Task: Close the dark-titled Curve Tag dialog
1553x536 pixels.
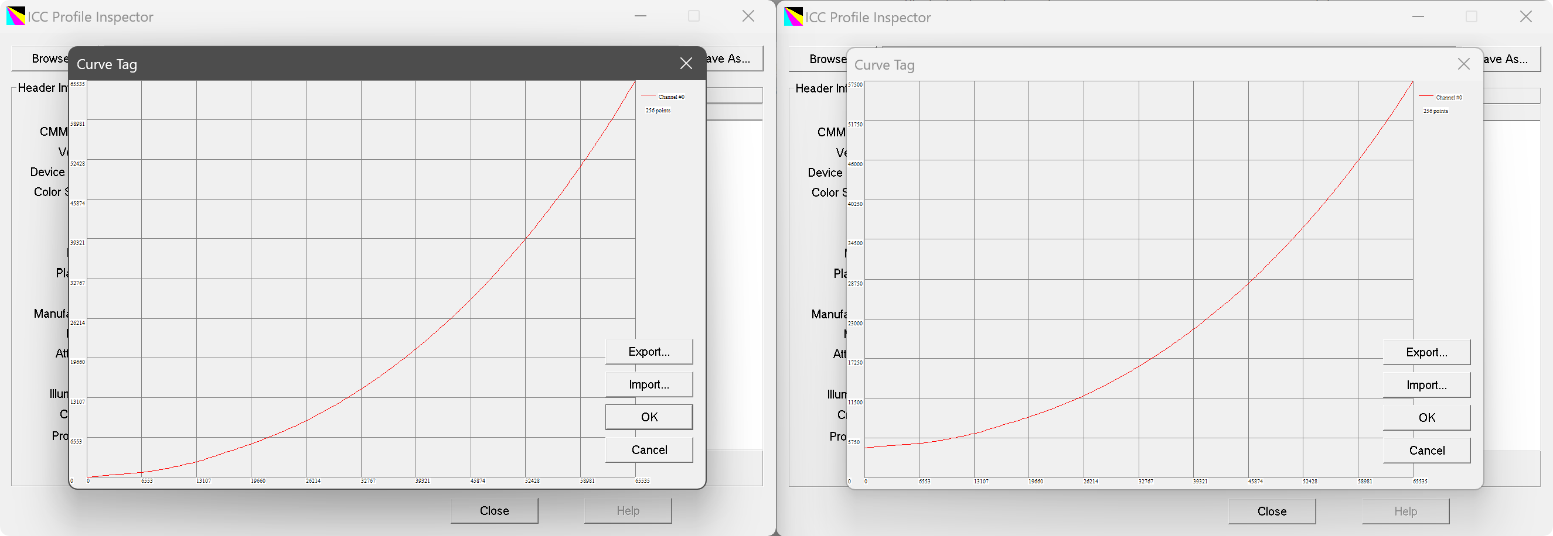Action: (686, 63)
